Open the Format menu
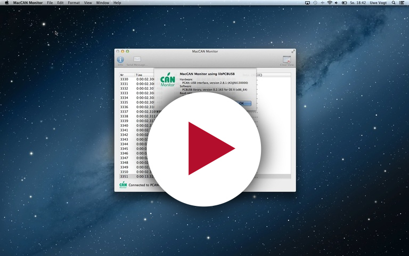Image resolution: width=409 pixels, height=256 pixels. 74,3
